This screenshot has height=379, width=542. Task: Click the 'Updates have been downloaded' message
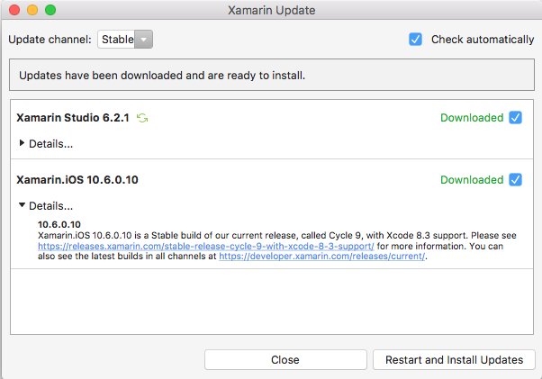[162, 76]
